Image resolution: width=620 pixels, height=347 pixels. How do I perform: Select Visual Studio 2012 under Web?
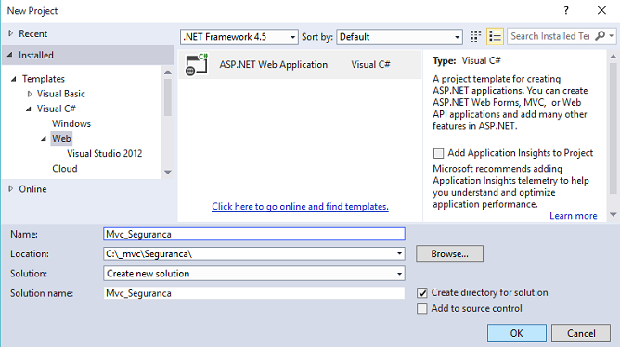(x=104, y=153)
